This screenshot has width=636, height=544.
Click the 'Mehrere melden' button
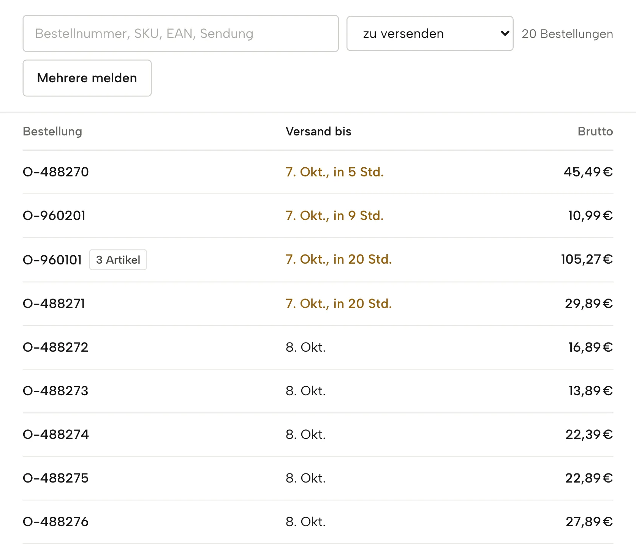87,78
